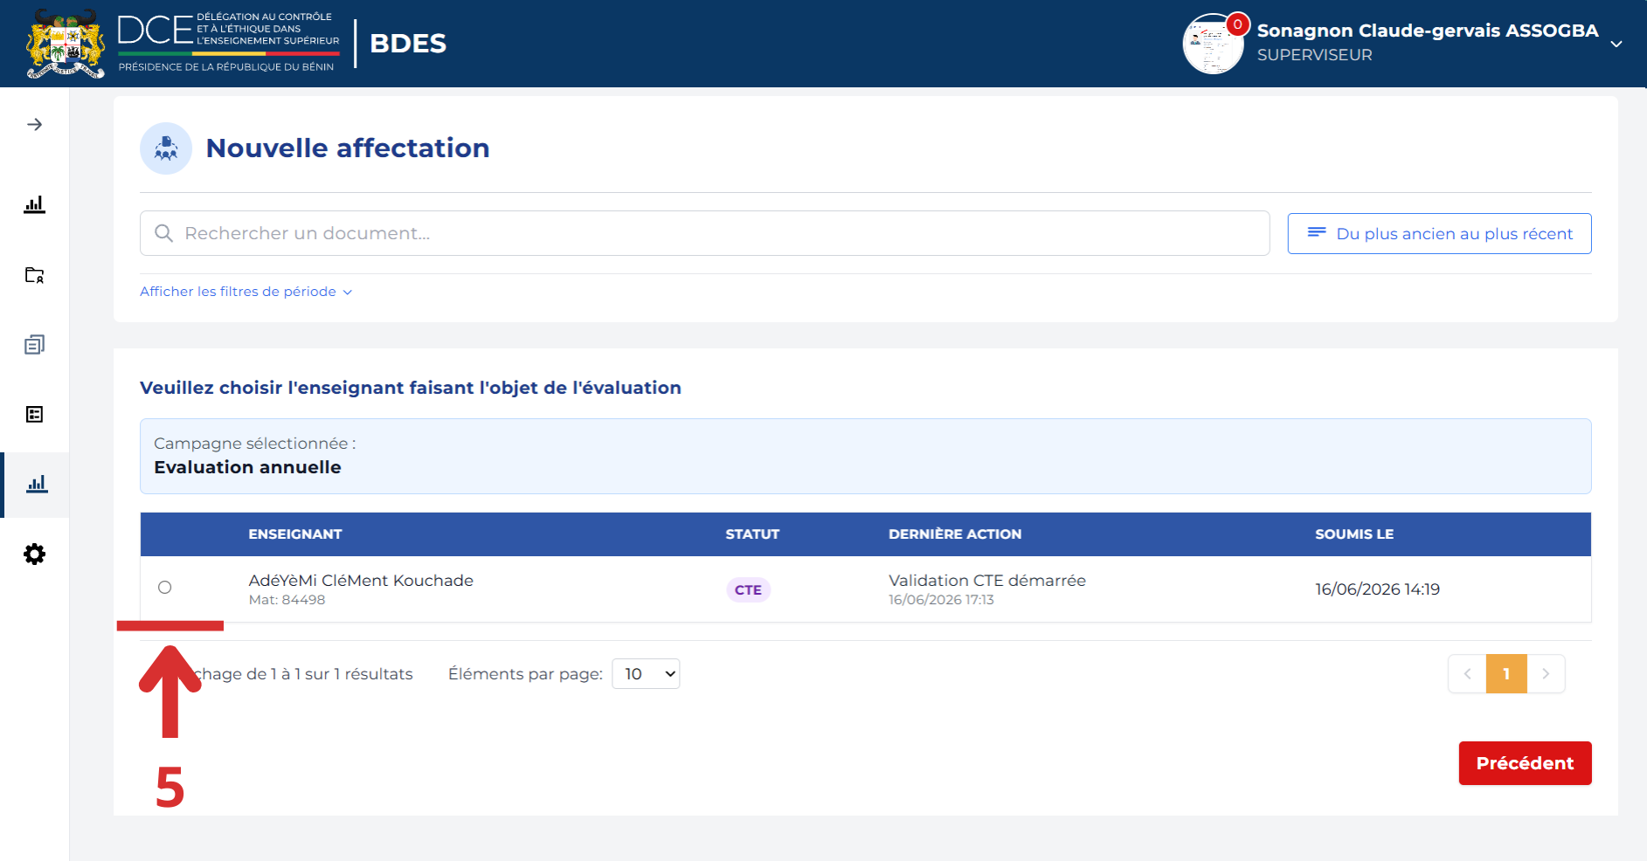Toggle sort order Du plus ancien au plus récent

tap(1439, 234)
